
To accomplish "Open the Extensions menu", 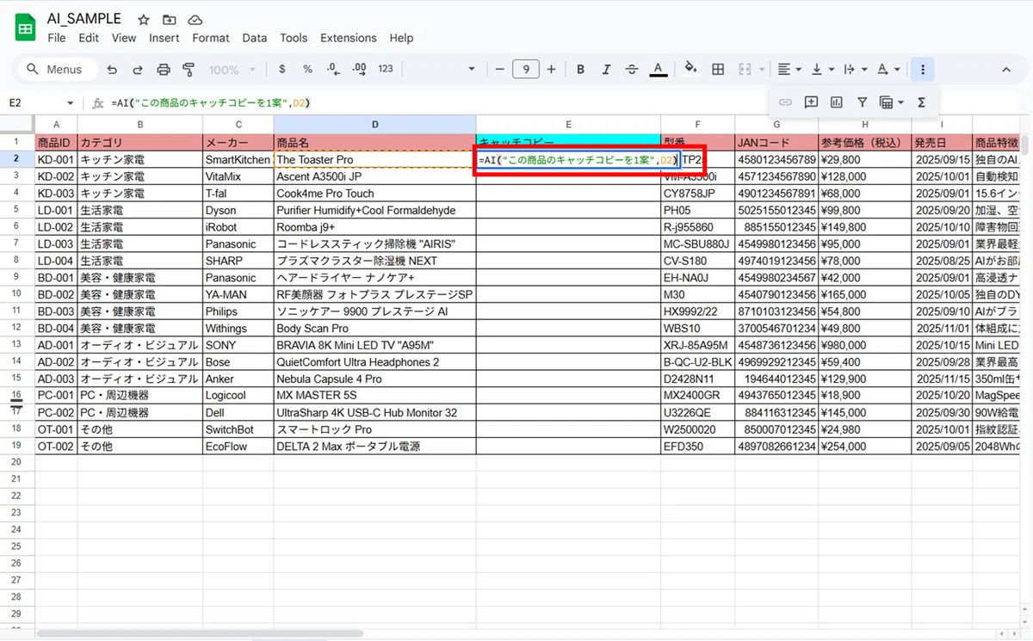I will 349,38.
